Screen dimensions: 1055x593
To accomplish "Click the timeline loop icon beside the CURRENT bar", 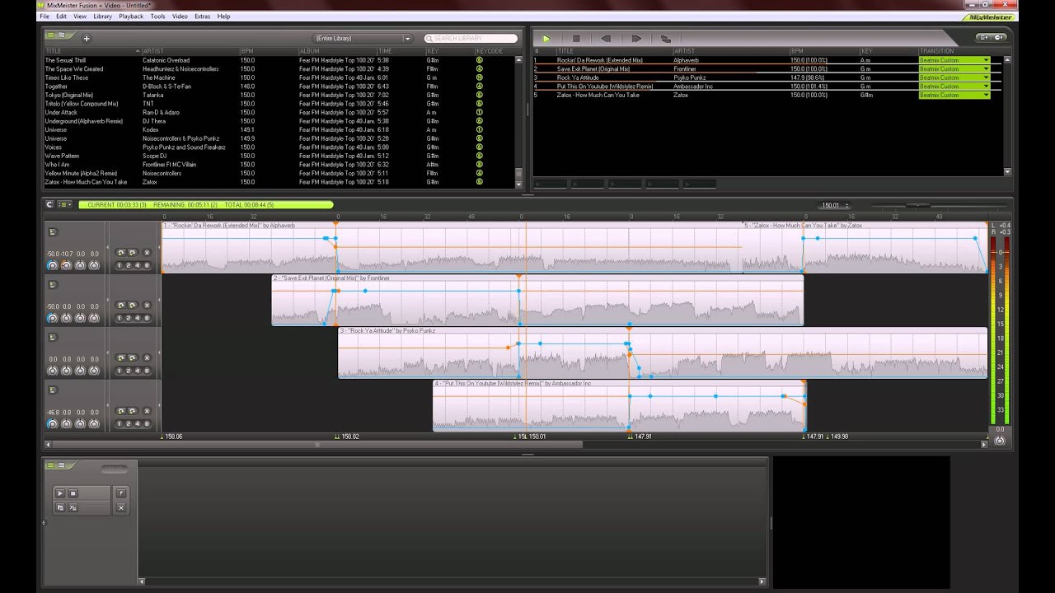I will tap(49, 204).
